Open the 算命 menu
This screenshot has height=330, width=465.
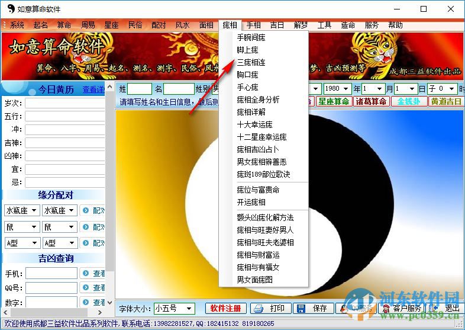coord(64,25)
